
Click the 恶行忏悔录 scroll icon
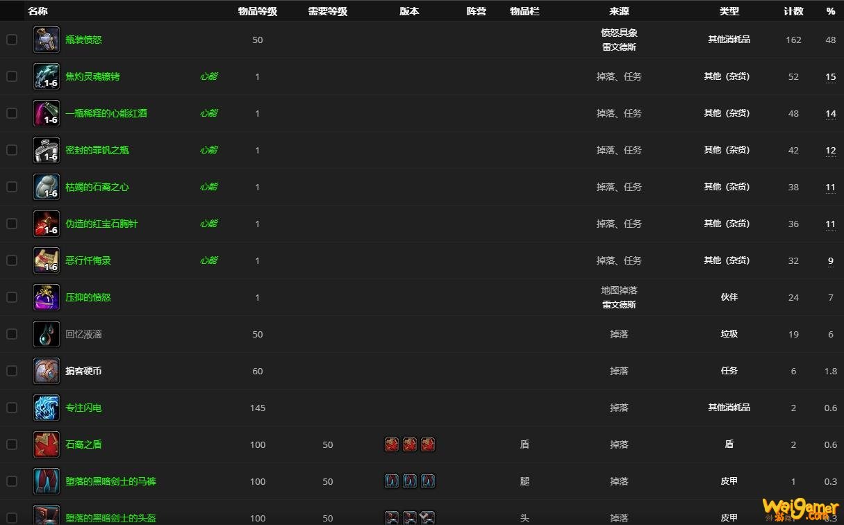47,260
